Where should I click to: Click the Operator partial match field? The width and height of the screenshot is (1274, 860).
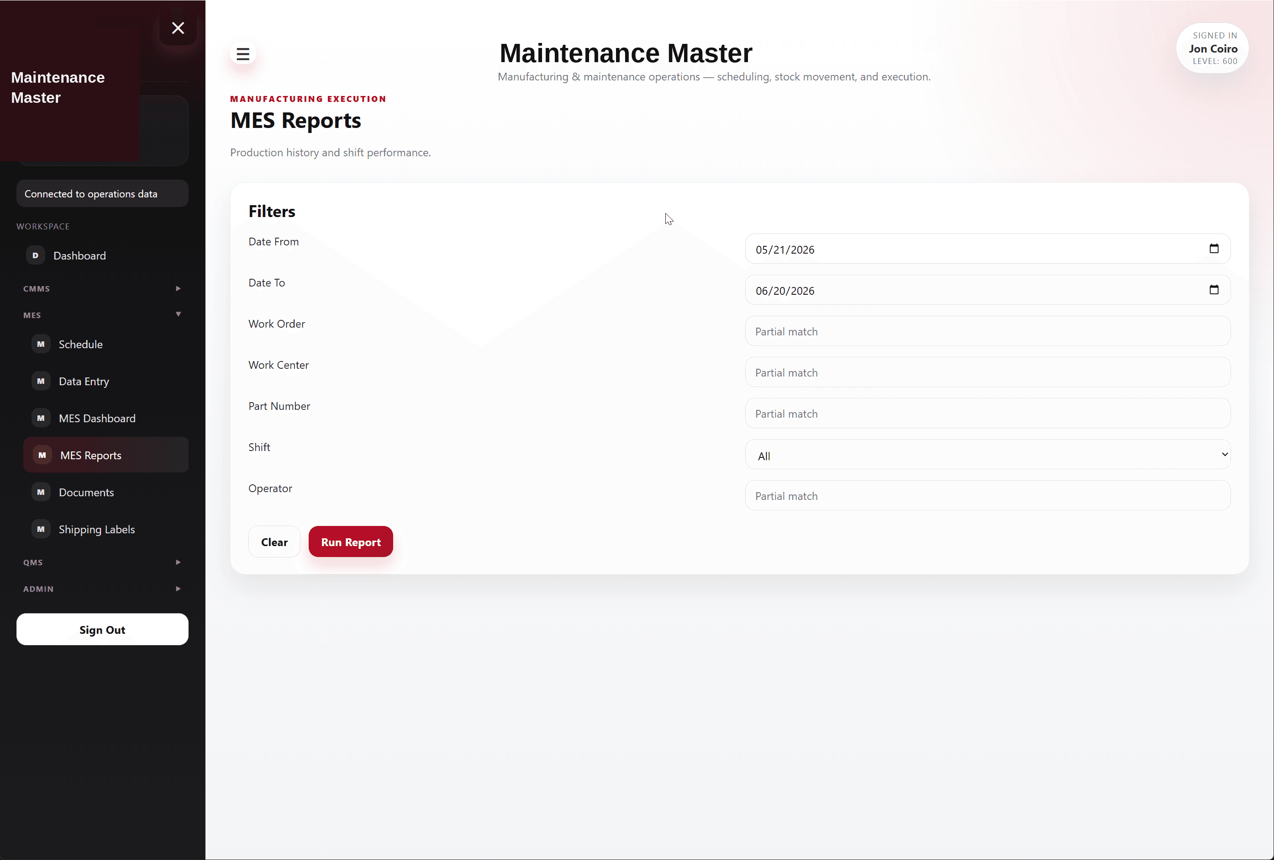tap(987, 496)
